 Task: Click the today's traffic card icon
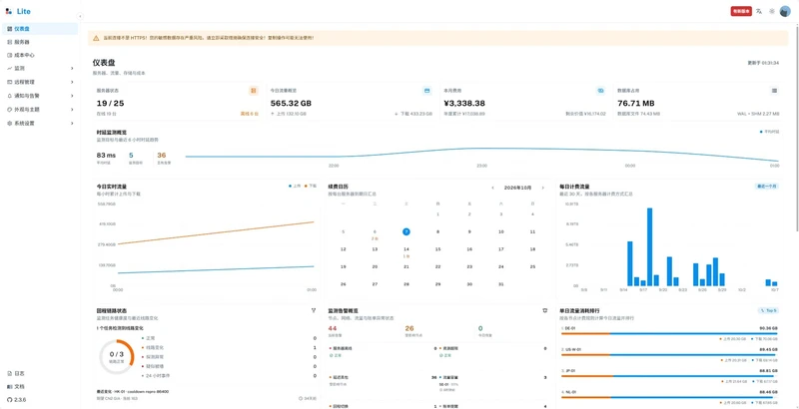[x=427, y=91]
